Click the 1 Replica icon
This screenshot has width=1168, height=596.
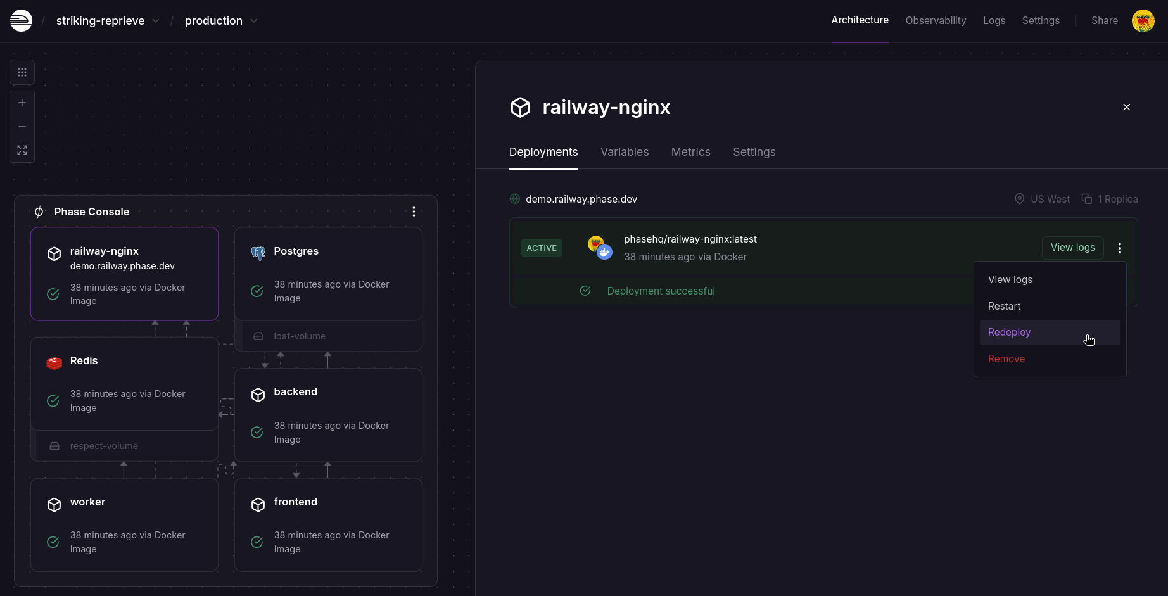point(1086,198)
